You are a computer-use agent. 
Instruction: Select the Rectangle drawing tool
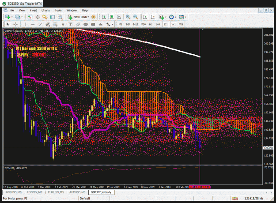(93, 24)
